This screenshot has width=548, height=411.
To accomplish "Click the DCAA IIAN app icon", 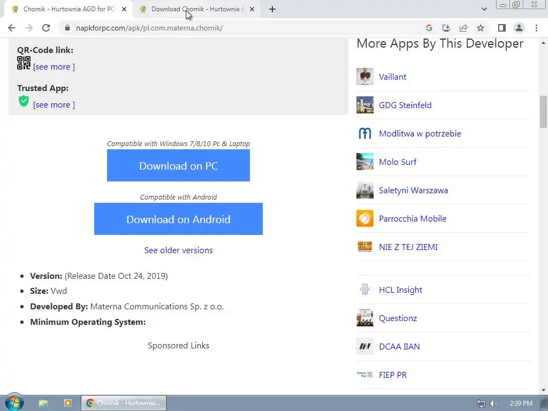I will 365,346.
